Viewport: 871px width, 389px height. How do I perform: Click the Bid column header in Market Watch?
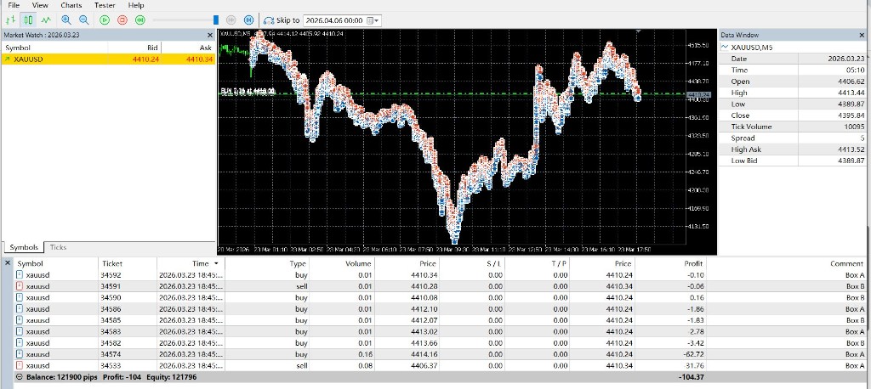coord(152,48)
